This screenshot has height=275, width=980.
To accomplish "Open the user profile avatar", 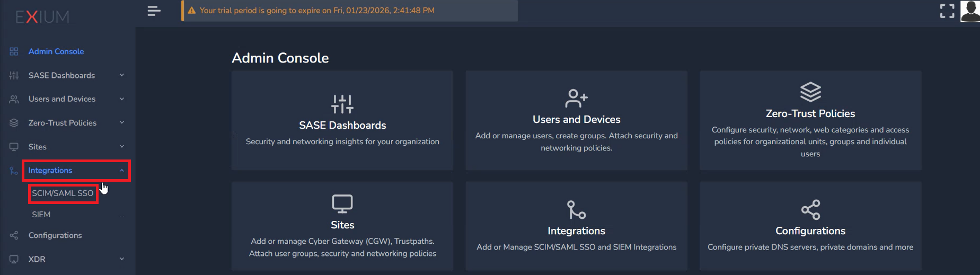I will coord(970,11).
